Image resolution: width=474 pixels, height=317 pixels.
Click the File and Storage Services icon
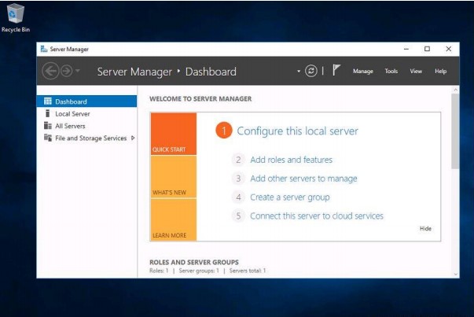(48, 138)
